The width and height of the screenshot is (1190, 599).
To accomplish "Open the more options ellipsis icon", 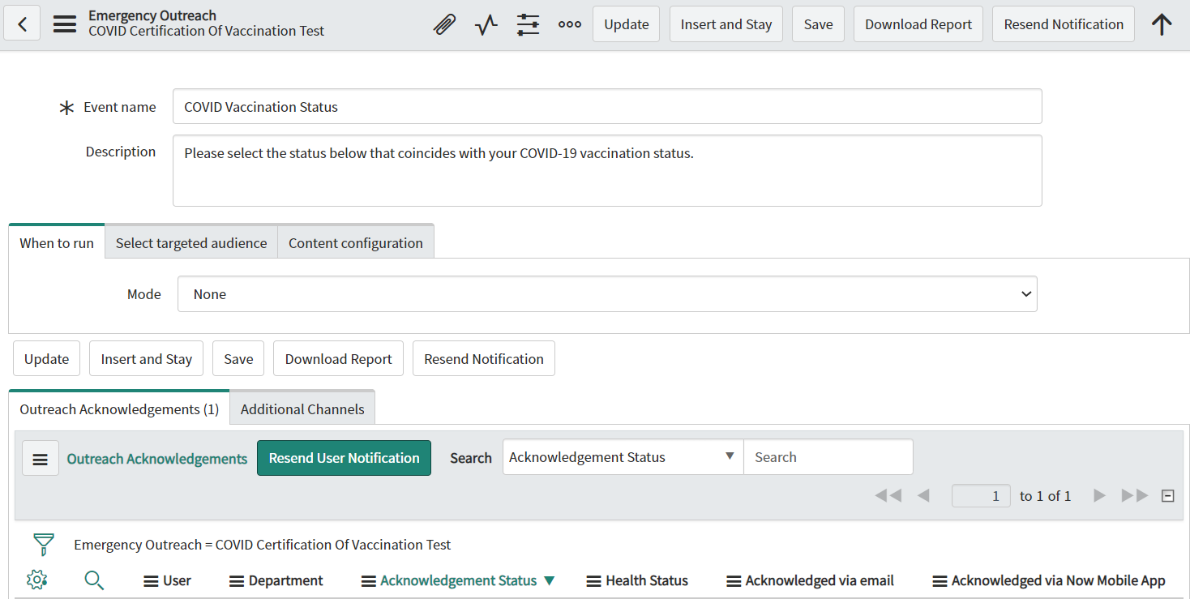I will [x=570, y=24].
